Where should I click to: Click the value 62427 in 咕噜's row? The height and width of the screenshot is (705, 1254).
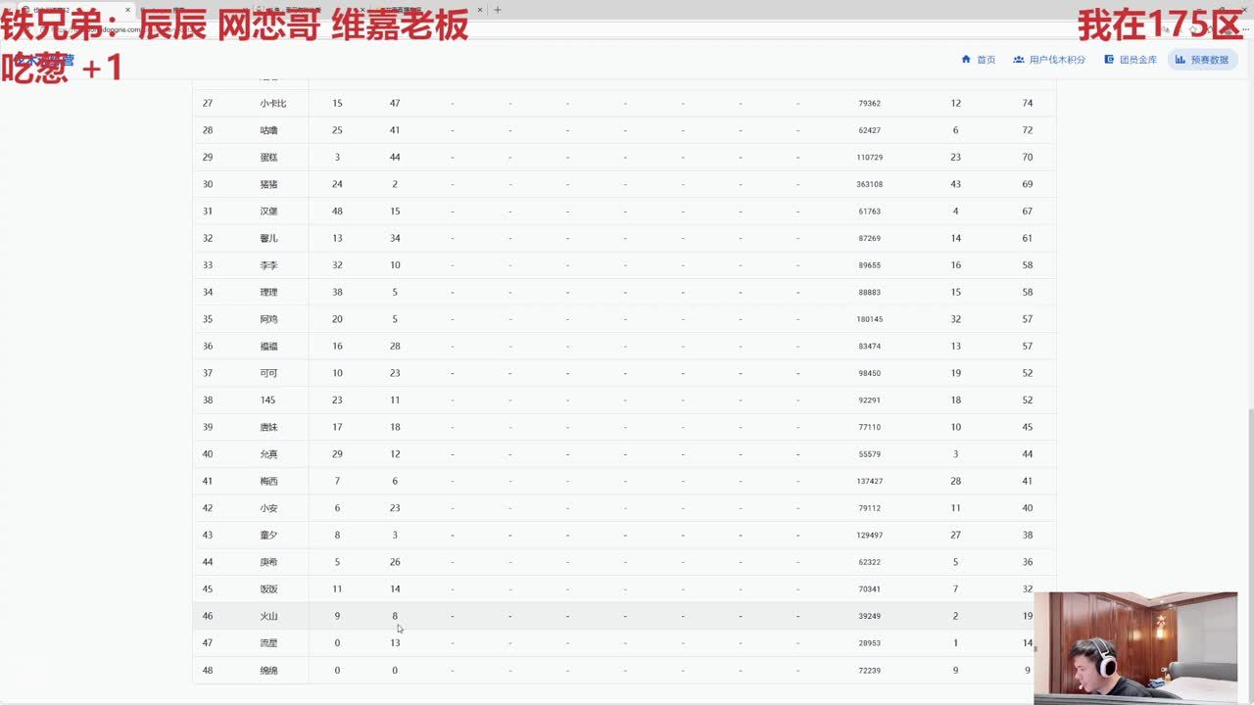[869, 130]
